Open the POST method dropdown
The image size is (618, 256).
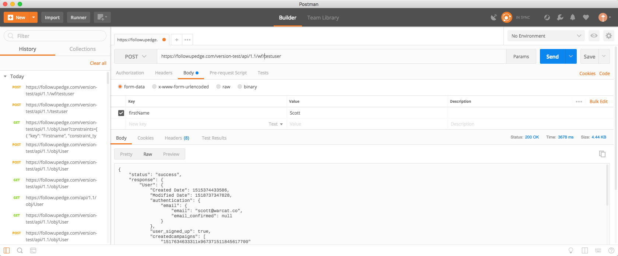click(x=136, y=56)
